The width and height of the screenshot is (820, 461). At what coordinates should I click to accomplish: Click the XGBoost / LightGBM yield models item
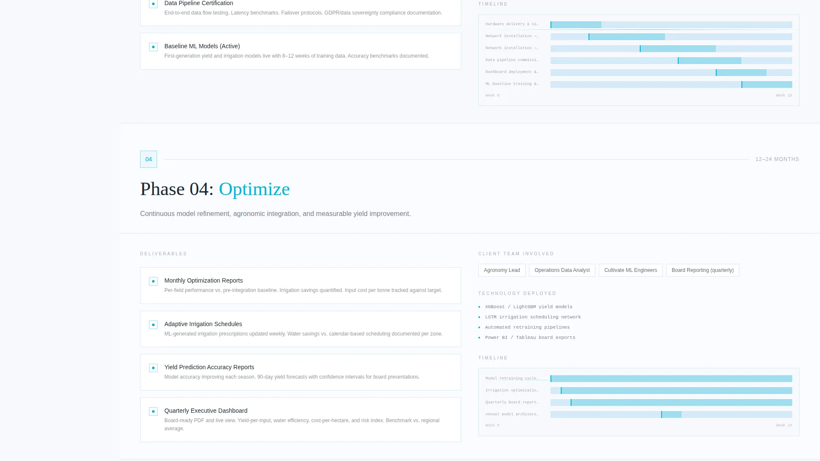[x=529, y=307]
